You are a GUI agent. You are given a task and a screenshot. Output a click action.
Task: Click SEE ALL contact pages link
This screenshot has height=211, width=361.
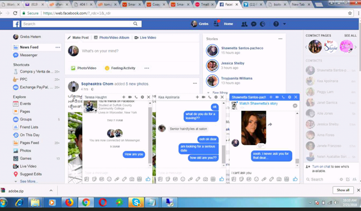[x=350, y=35]
